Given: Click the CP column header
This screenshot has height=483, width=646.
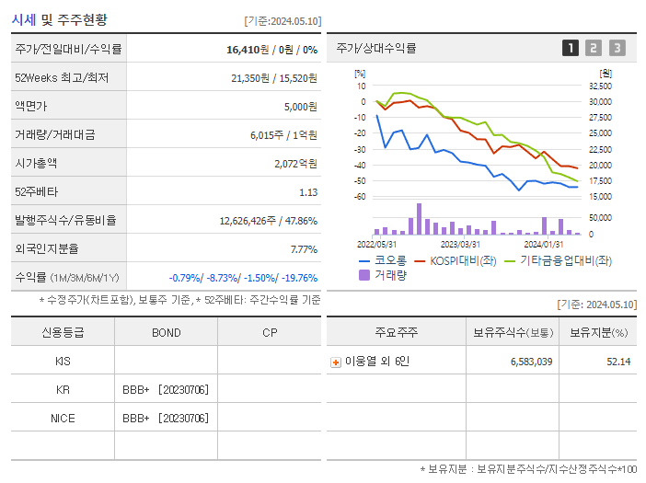Looking at the screenshot, I should 270,333.
